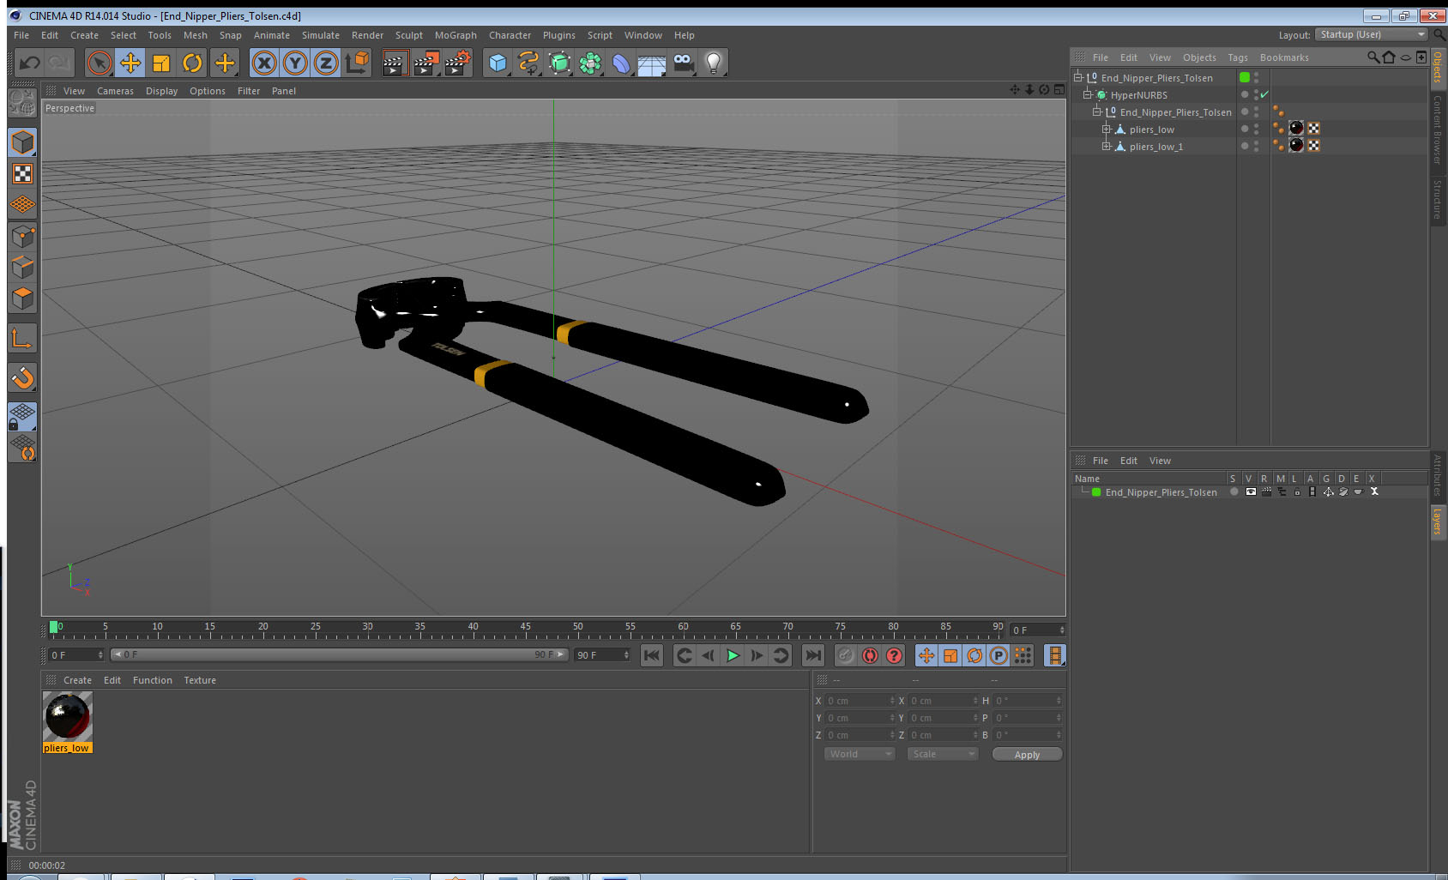1448x880 pixels.
Task: Toggle autokeying
Action: [x=870, y=655]
